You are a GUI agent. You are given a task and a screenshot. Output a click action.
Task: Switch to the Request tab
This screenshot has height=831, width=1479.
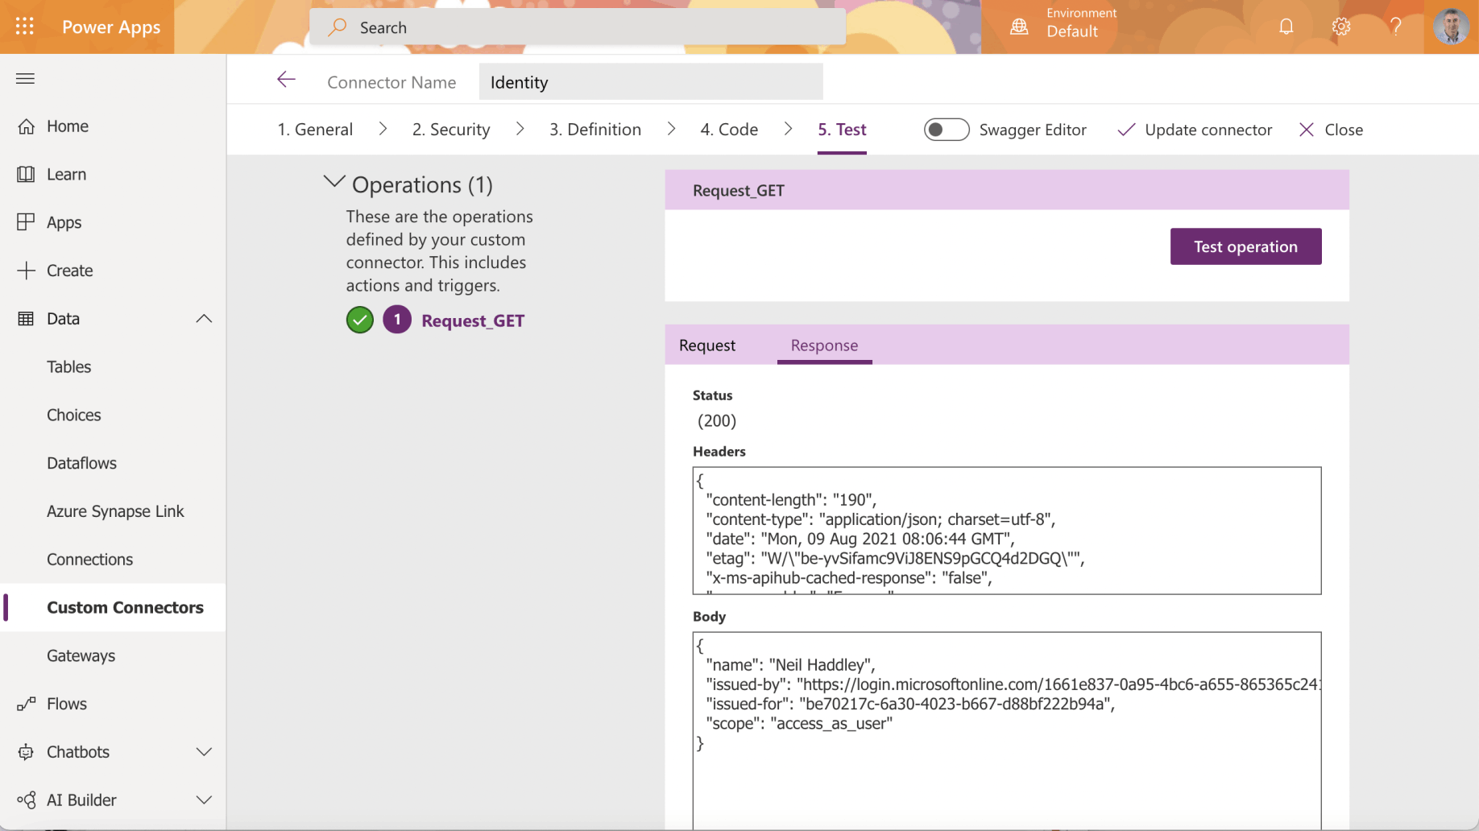click(706, 345)
